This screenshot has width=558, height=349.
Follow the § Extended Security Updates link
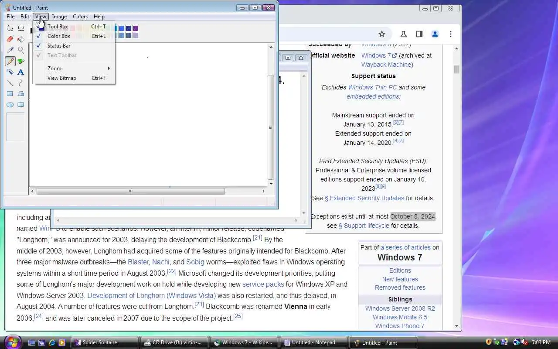click(364, 198)
